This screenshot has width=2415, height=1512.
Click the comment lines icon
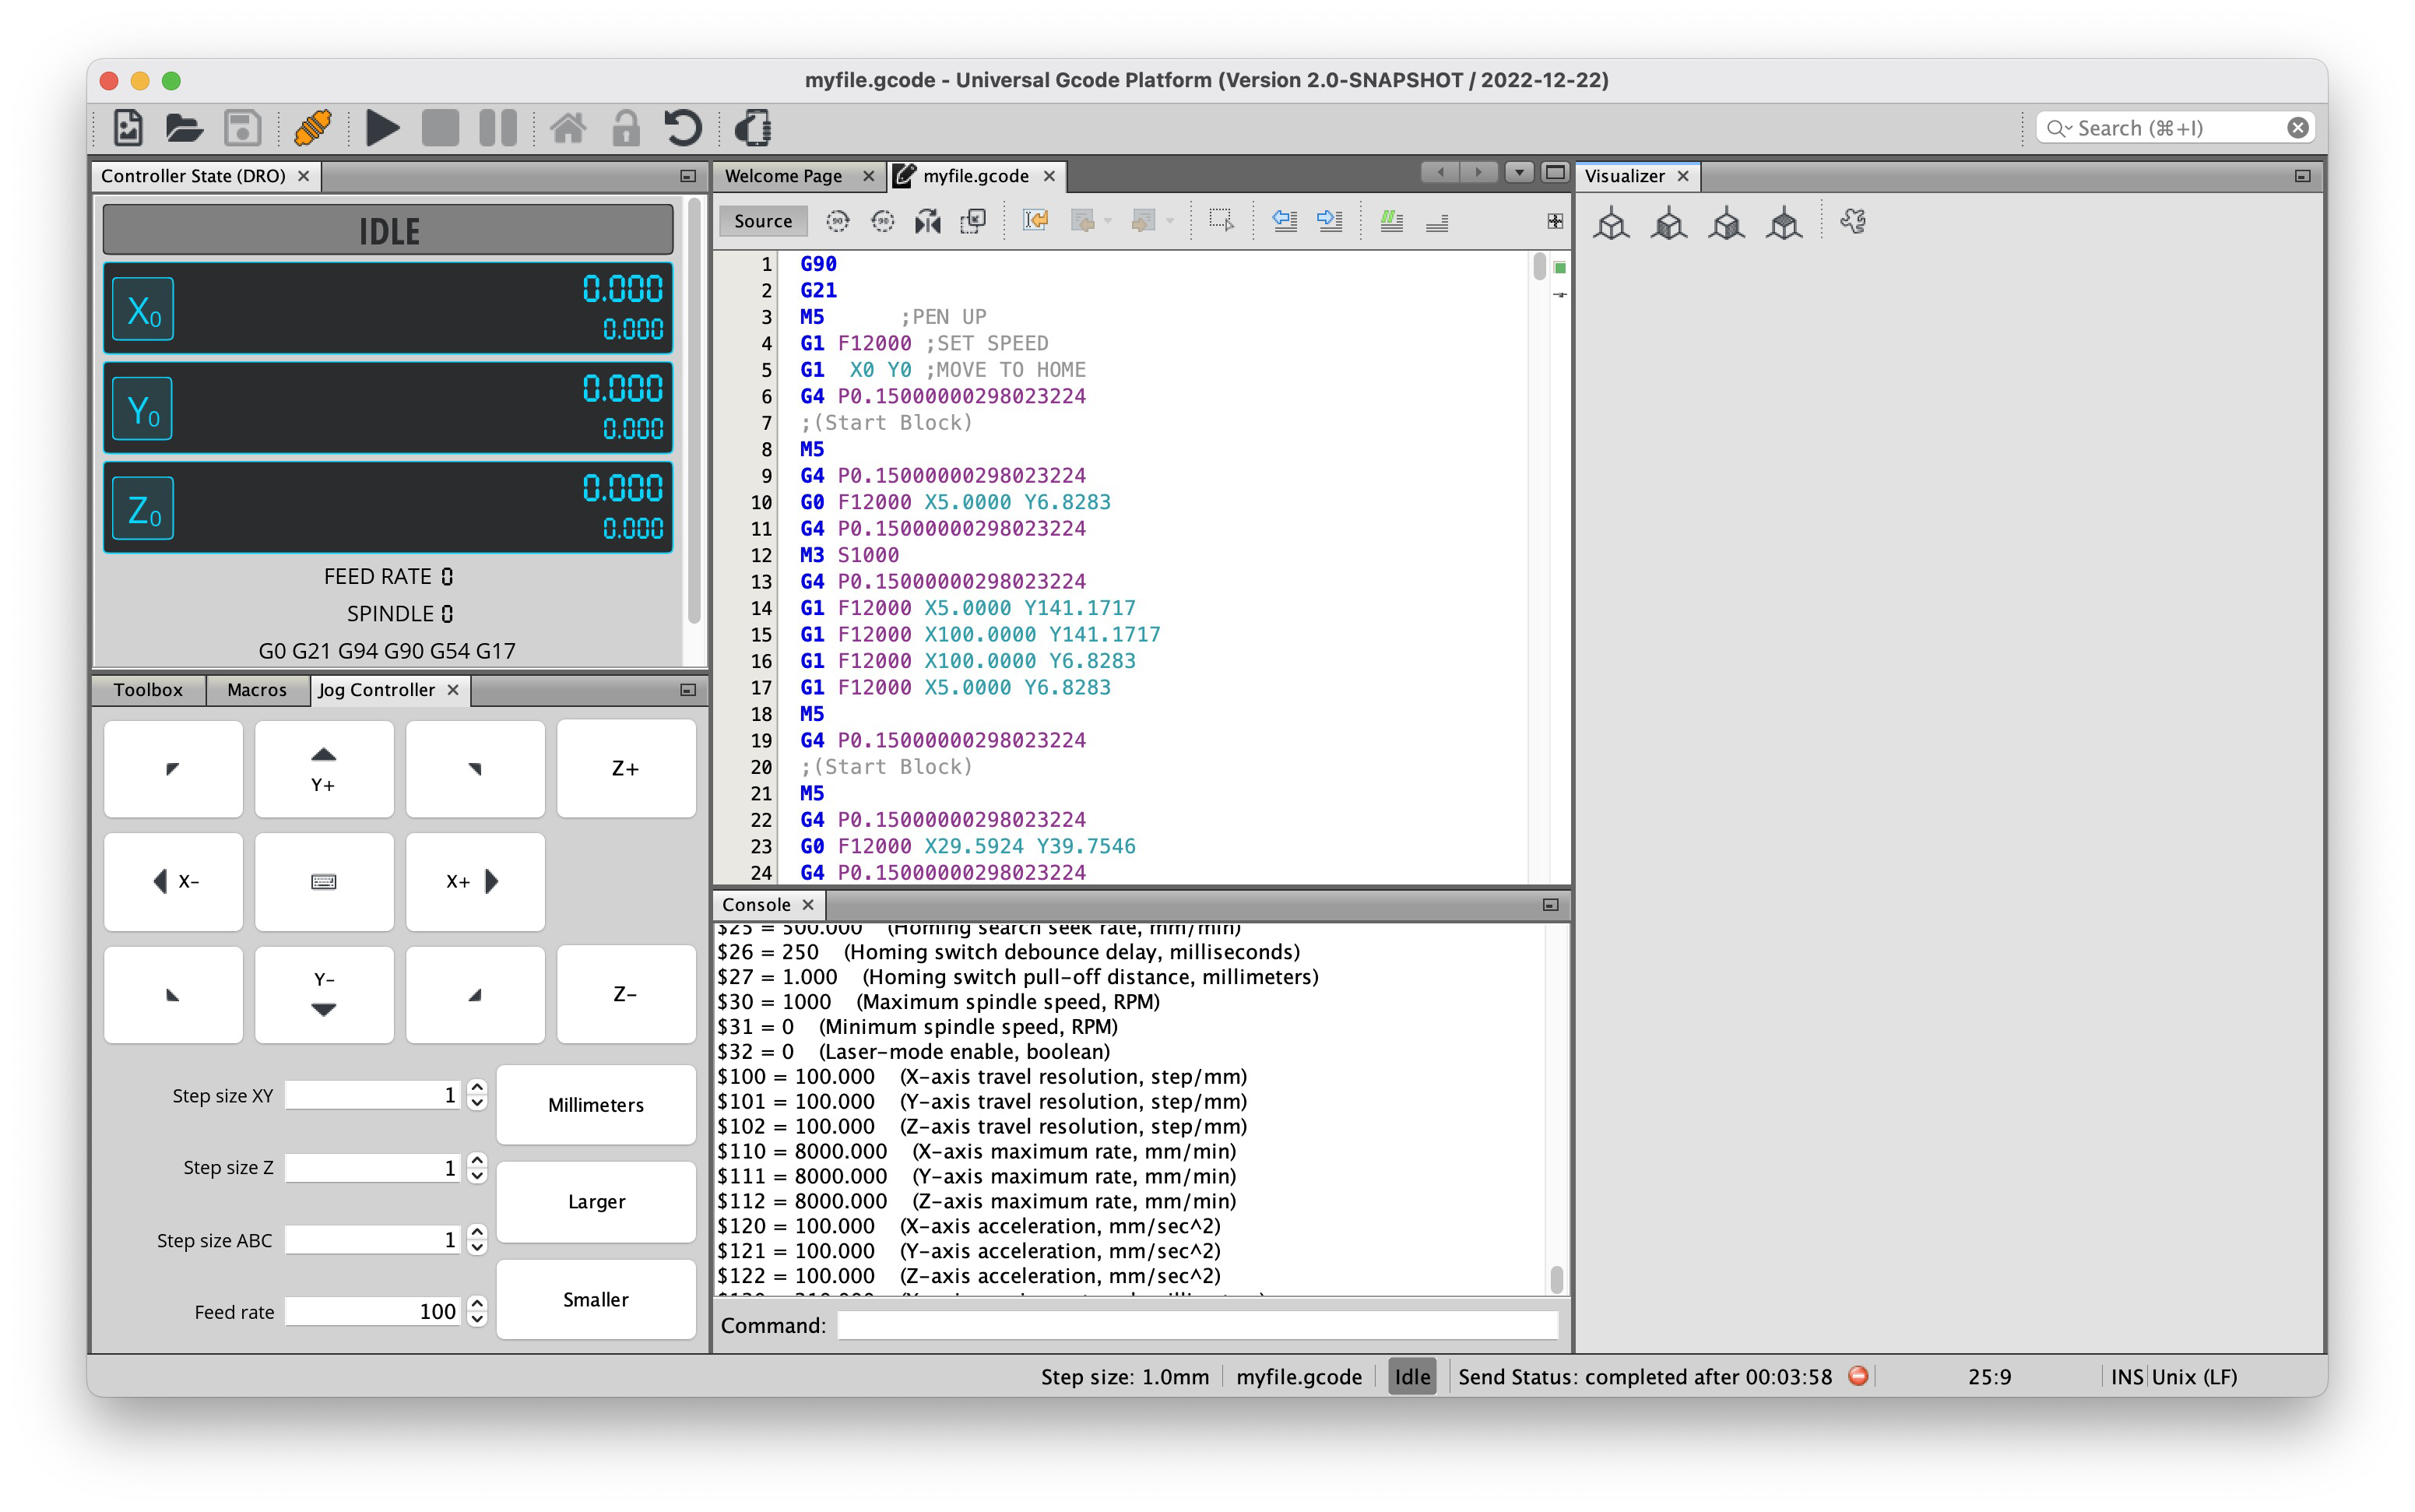click(1392, 221)
